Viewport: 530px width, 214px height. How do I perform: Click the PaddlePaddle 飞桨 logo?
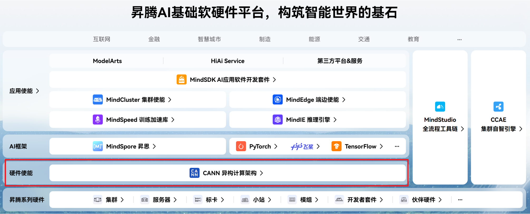[302, 146]
